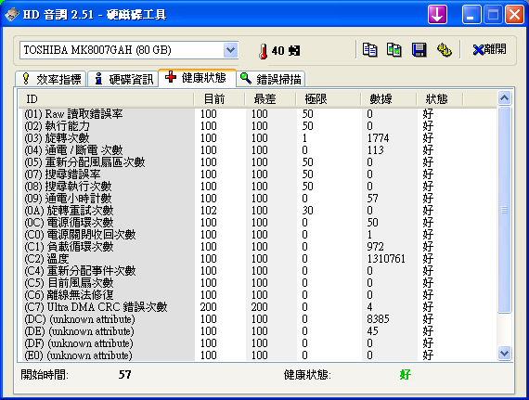Screen dimensions: 529x400
Task: Click the purple minimize-to-tray arrow button
Action: coord(437,15)
